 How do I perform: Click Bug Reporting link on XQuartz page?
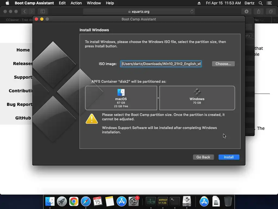20,104
